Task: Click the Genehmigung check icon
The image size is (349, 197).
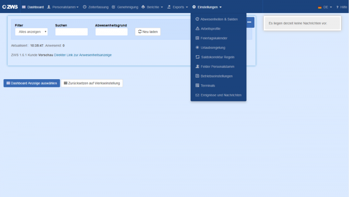Action: coord(113,7)
